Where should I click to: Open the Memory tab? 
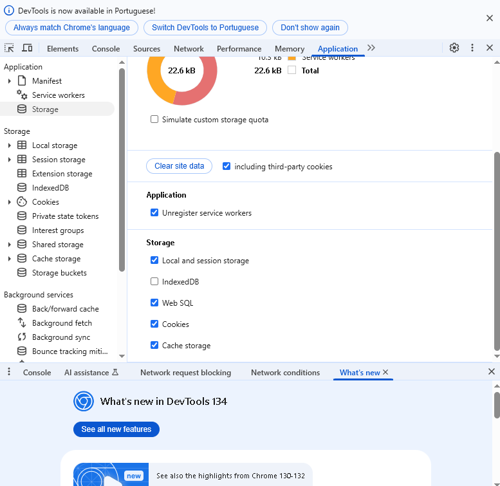coord(290,49)
